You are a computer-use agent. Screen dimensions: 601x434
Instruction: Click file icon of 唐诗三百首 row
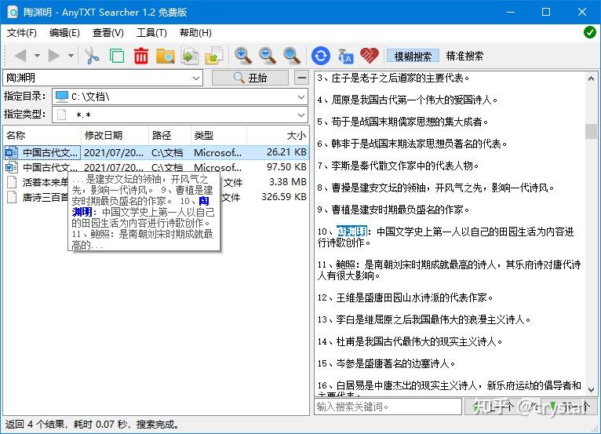[12, 197]
